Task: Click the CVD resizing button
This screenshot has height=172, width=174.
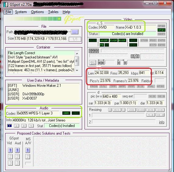Action: click(x=160, y=110)
